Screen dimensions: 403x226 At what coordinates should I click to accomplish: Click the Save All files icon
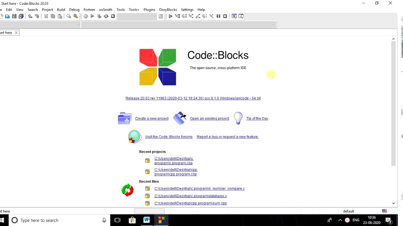[21, 16]
